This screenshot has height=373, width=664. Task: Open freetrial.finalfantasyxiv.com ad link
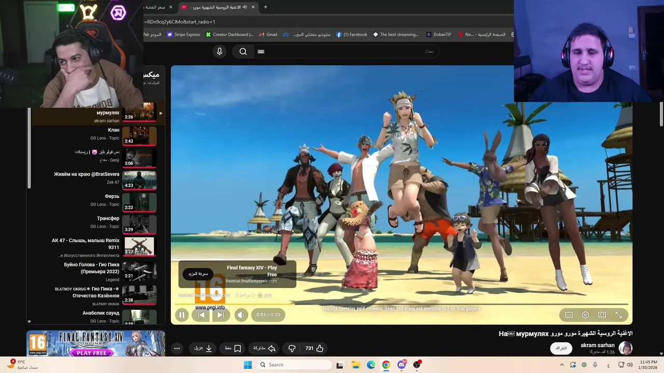pyautogui.click(x=251, y=281)
